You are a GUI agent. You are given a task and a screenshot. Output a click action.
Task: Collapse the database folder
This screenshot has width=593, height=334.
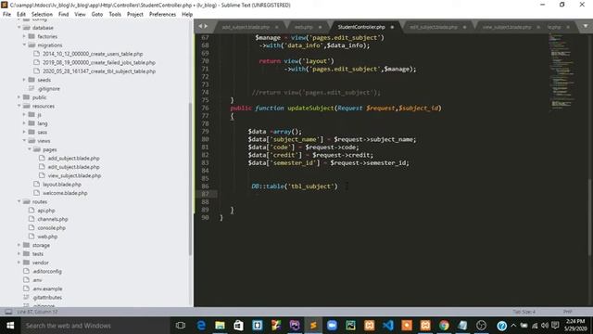point(19,28)
